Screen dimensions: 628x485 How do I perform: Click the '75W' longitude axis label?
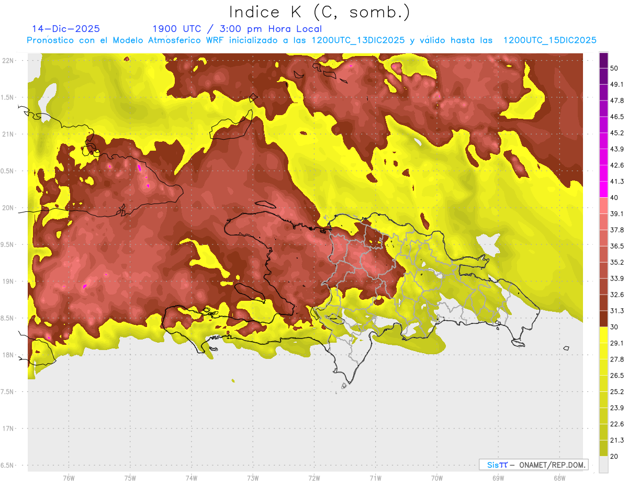[130, 478]
